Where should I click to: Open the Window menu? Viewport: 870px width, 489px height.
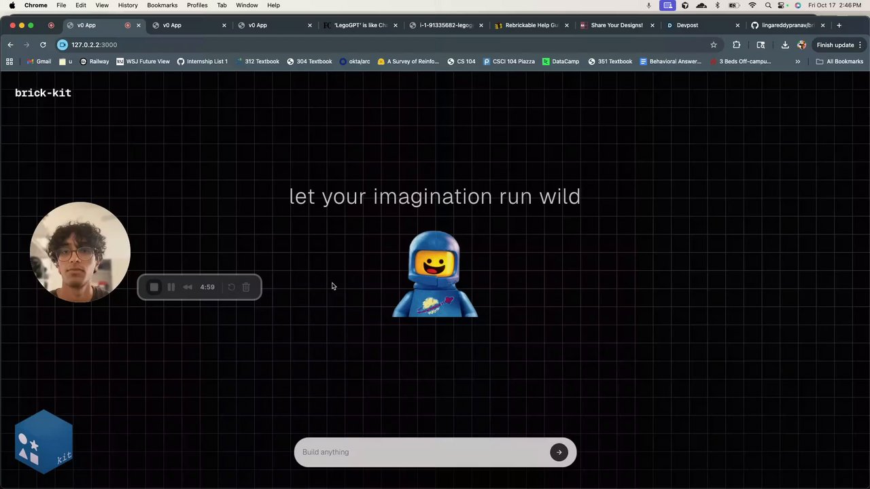[x=247, y=5]
